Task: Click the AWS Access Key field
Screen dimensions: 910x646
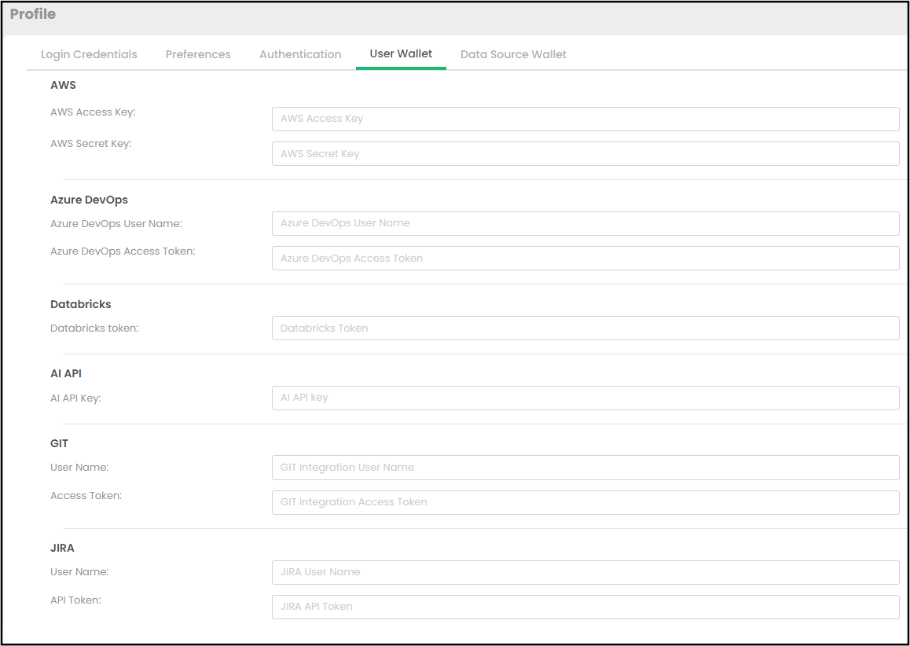Action: (x=585, y=119)
